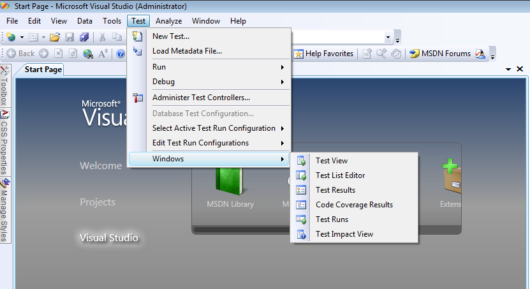This screenshot has height=289, width=530.
Task: Click the Cut scissors icon
Action: pyautogui.click(x=102, y=37)
